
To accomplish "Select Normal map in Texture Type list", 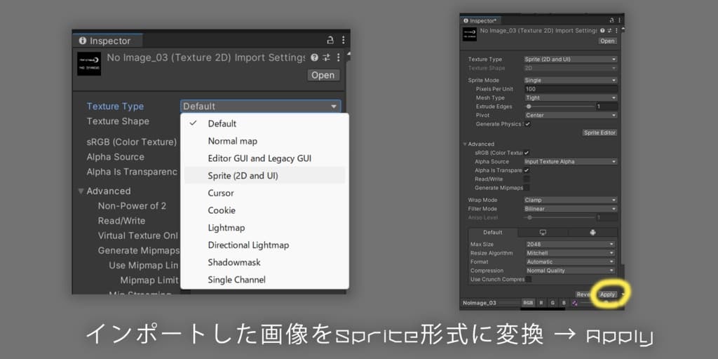I will point(232,141).
